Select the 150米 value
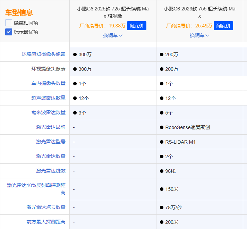Image resolution: width=247 pixels, height=229 pixels. (x=172, y=189)
